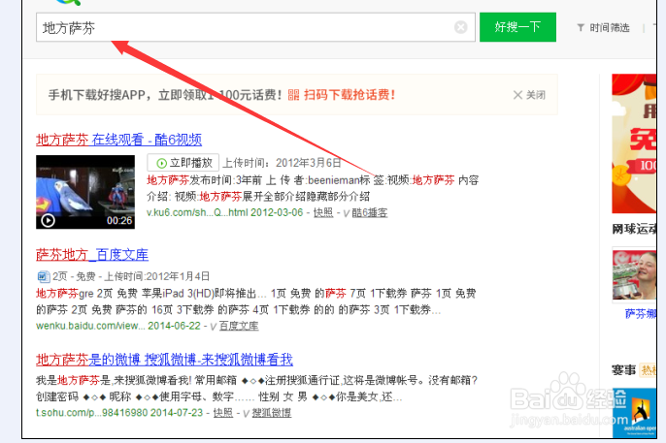The image size is (666, 443).
Task: Click the V verified icon before 百度文库
Action: pyautogui.click(x=214, y=327)
